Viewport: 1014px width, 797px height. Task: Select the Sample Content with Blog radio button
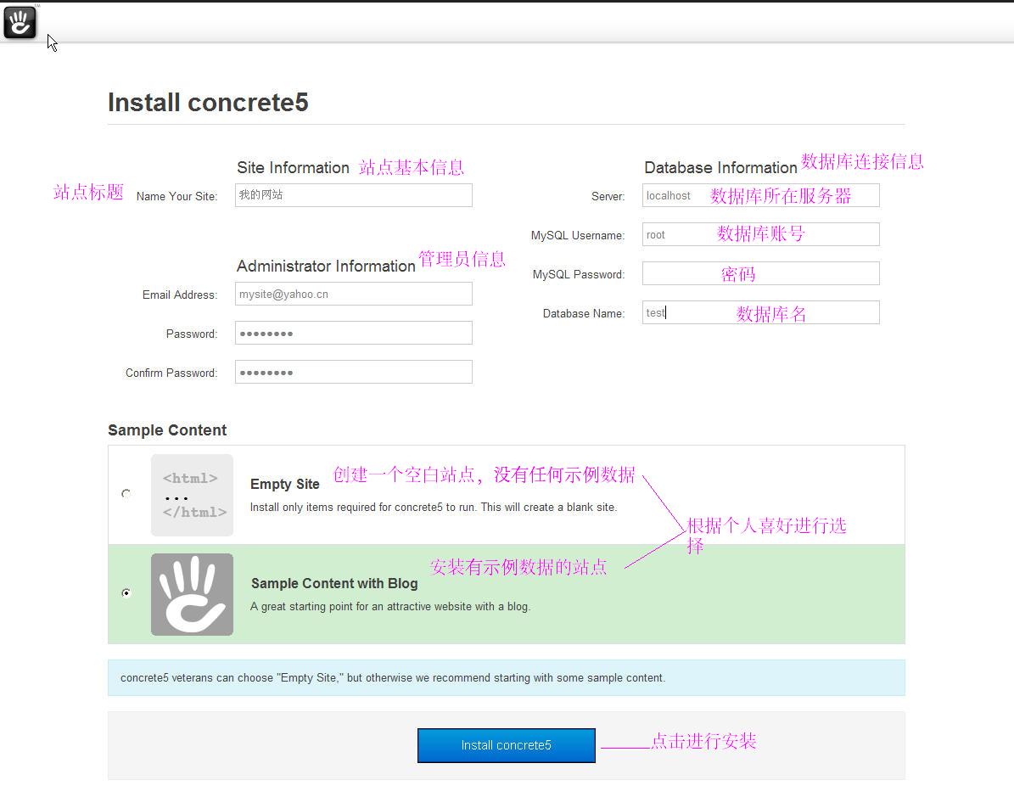pyautogui.click(x=126, y=592)
